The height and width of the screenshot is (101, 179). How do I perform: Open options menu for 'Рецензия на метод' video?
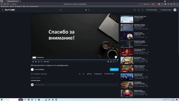(x=147, y=25)
